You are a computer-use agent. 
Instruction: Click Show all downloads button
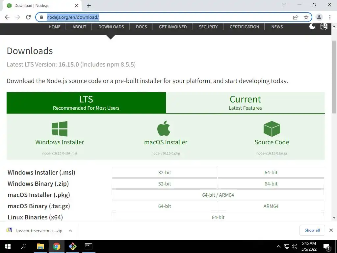pos(312,230)
